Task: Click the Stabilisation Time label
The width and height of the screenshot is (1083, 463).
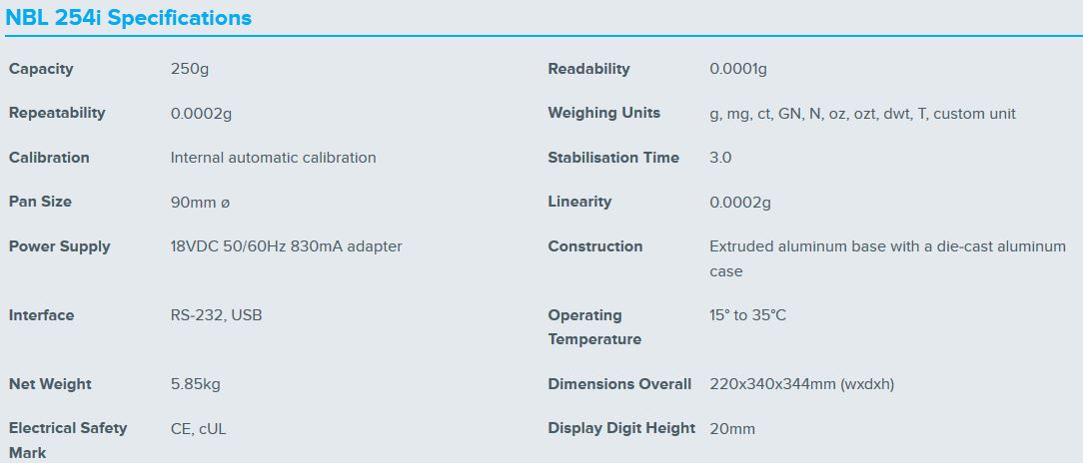Action: click(x=612, y=158)
